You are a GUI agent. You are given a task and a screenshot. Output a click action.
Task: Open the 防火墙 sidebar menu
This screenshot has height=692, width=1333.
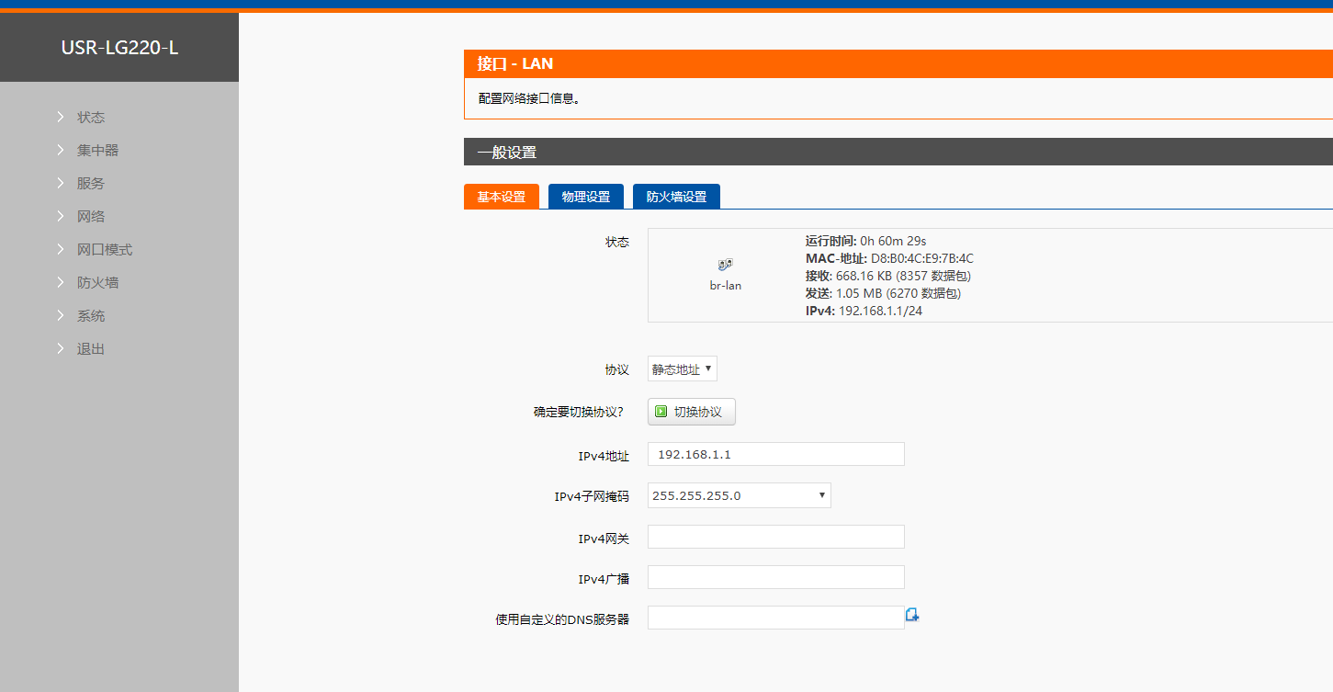click(x=97, y=283)
